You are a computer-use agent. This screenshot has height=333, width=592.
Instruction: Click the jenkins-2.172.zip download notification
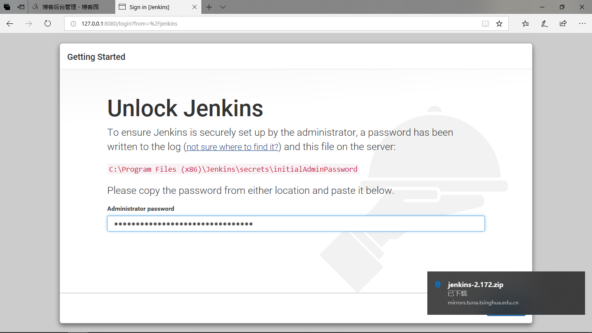pos(506,293)
